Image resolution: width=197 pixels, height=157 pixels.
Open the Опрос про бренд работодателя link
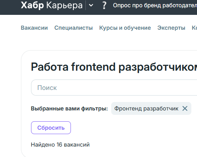[x=155, y=6]
